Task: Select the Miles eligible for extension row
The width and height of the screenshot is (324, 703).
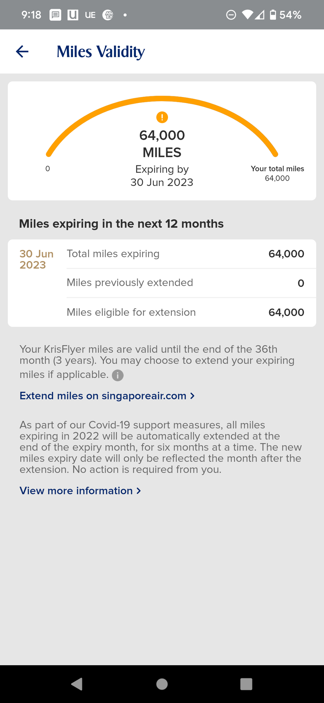Action: point(185,312)
